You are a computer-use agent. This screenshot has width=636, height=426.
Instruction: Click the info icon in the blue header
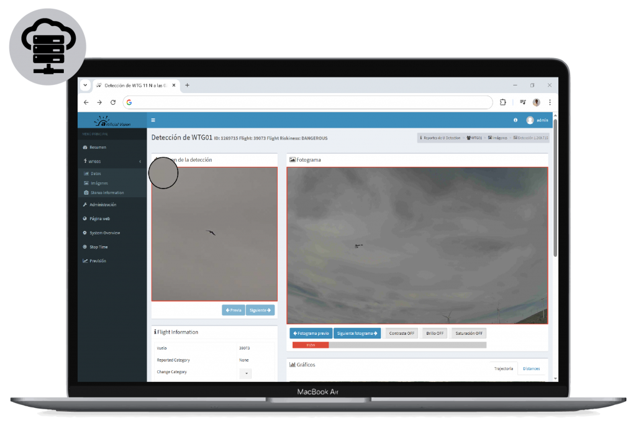(516, 120)
